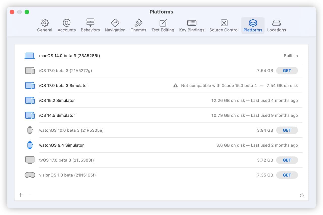Click the 3.72 GB size label
This screenshot has height=215, width=323.
click(x=265, y=160)
